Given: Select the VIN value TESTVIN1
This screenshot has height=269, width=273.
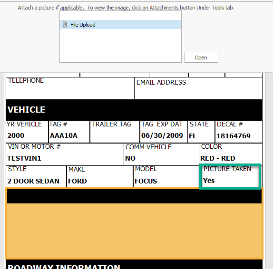Looking at the screenshot, I should click(24, 158).
